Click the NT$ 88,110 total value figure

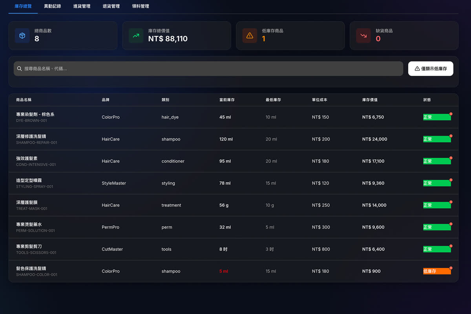pyautogui.click(x=168, y=39)
